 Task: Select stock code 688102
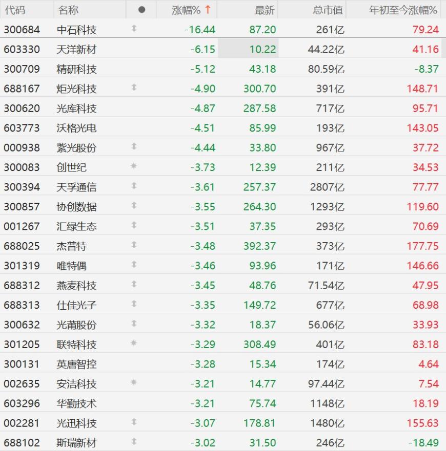22,443
